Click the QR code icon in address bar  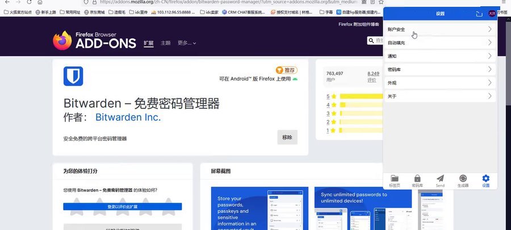364,2
